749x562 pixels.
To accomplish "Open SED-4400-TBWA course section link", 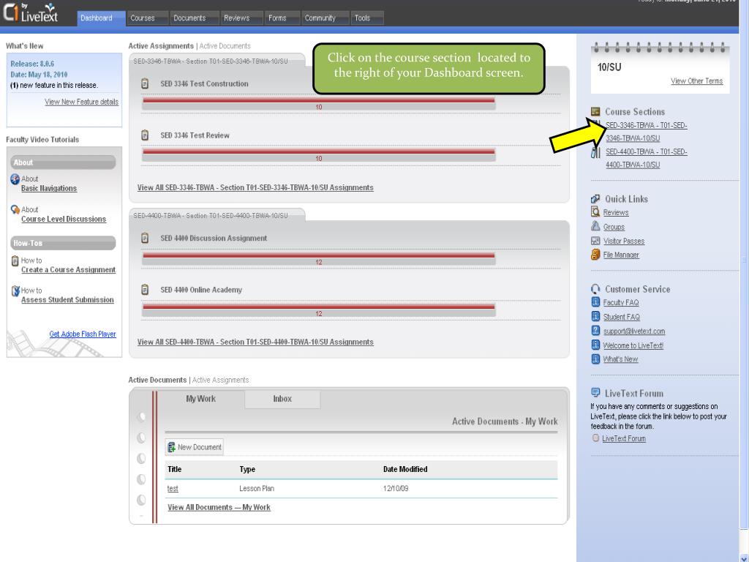I will coord(647,158).
